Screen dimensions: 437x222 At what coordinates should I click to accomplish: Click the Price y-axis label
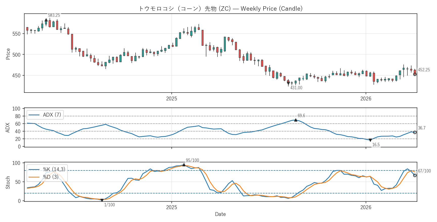(8, 54)
